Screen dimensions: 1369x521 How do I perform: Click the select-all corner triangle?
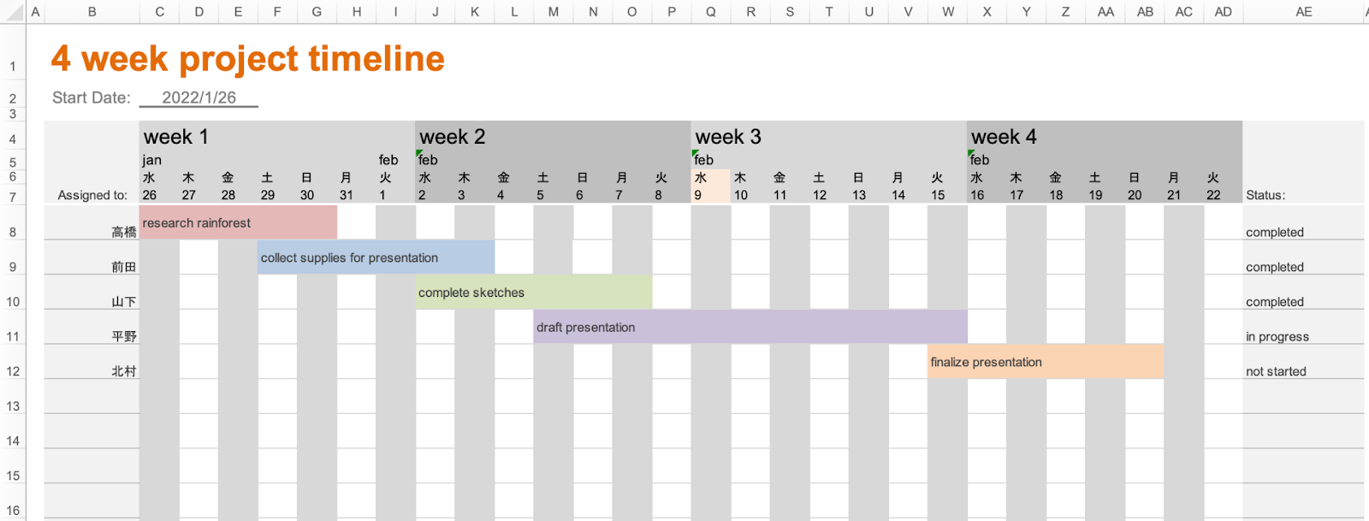pyautogui.click(x=13, y=12)
